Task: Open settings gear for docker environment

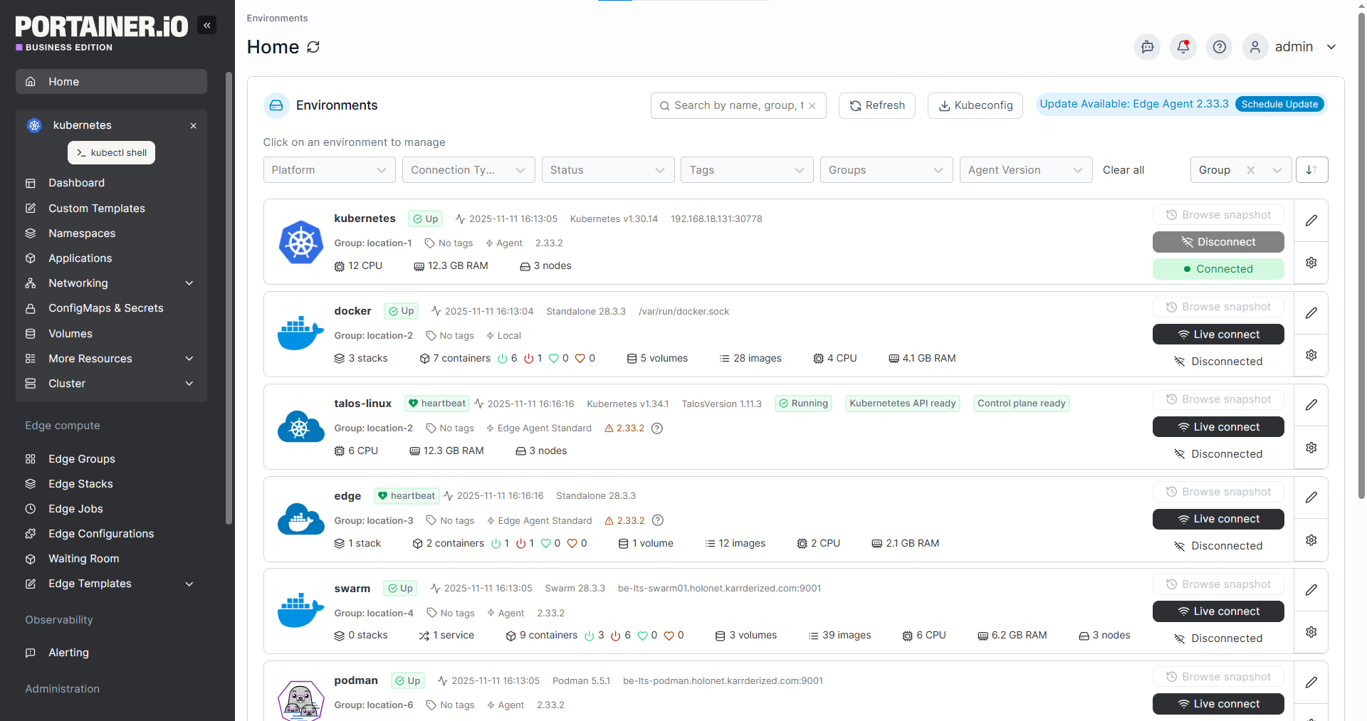Action: click(1311, 355)
